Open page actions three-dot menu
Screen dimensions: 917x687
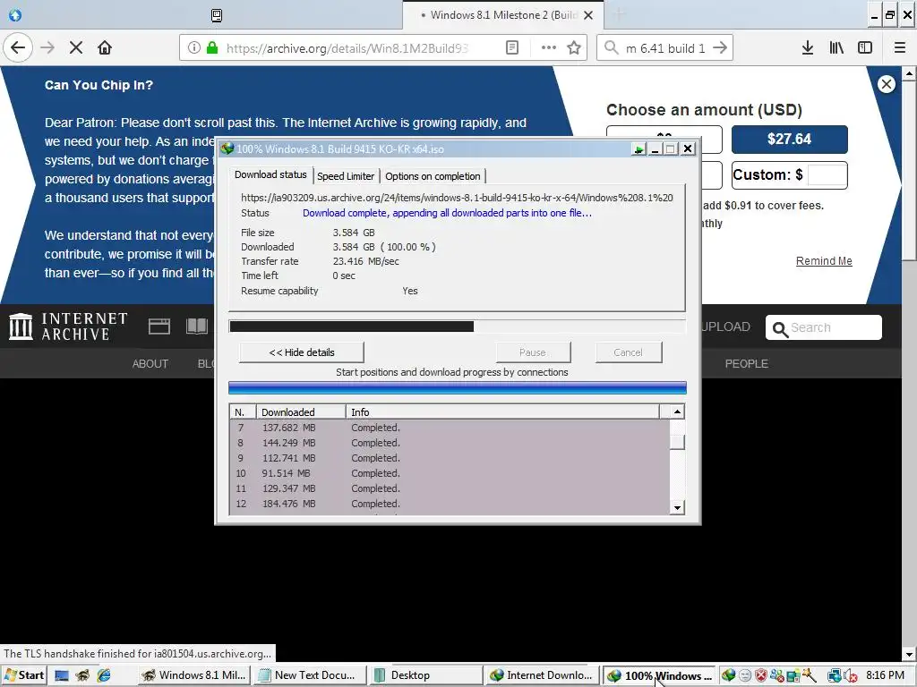[549, 48]
